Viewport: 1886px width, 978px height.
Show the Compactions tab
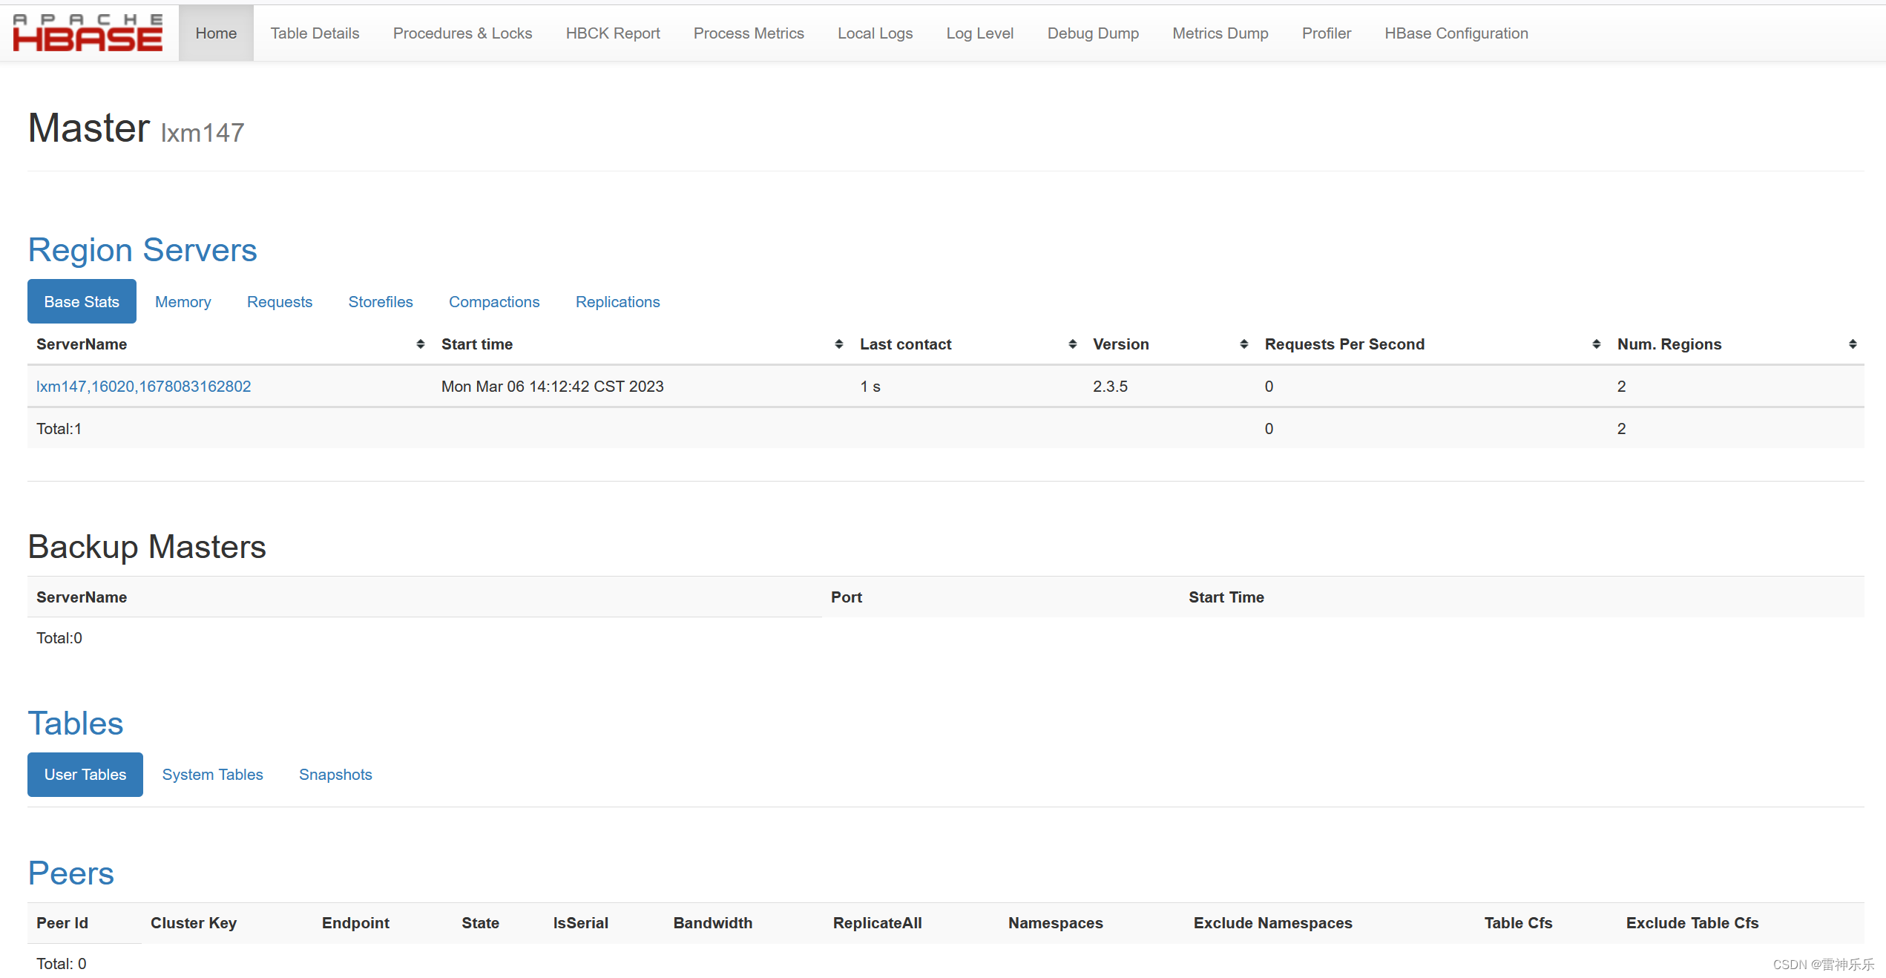pyautogui.click(x=493, y=302)
